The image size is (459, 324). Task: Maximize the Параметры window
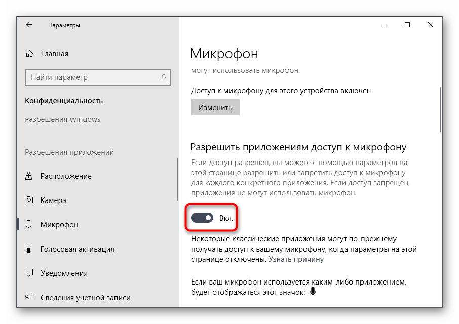click(407, 25)
